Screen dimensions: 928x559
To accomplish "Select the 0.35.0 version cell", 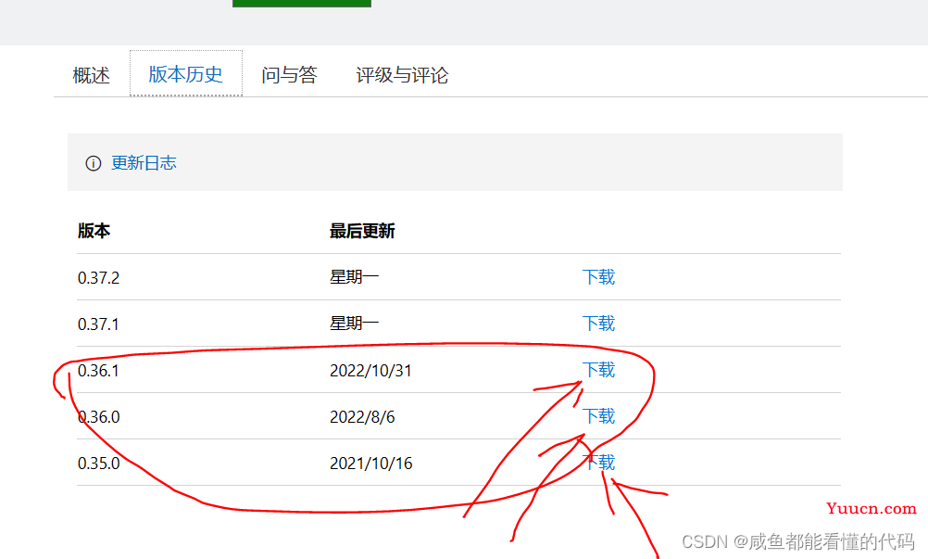I will pos(99,464).
